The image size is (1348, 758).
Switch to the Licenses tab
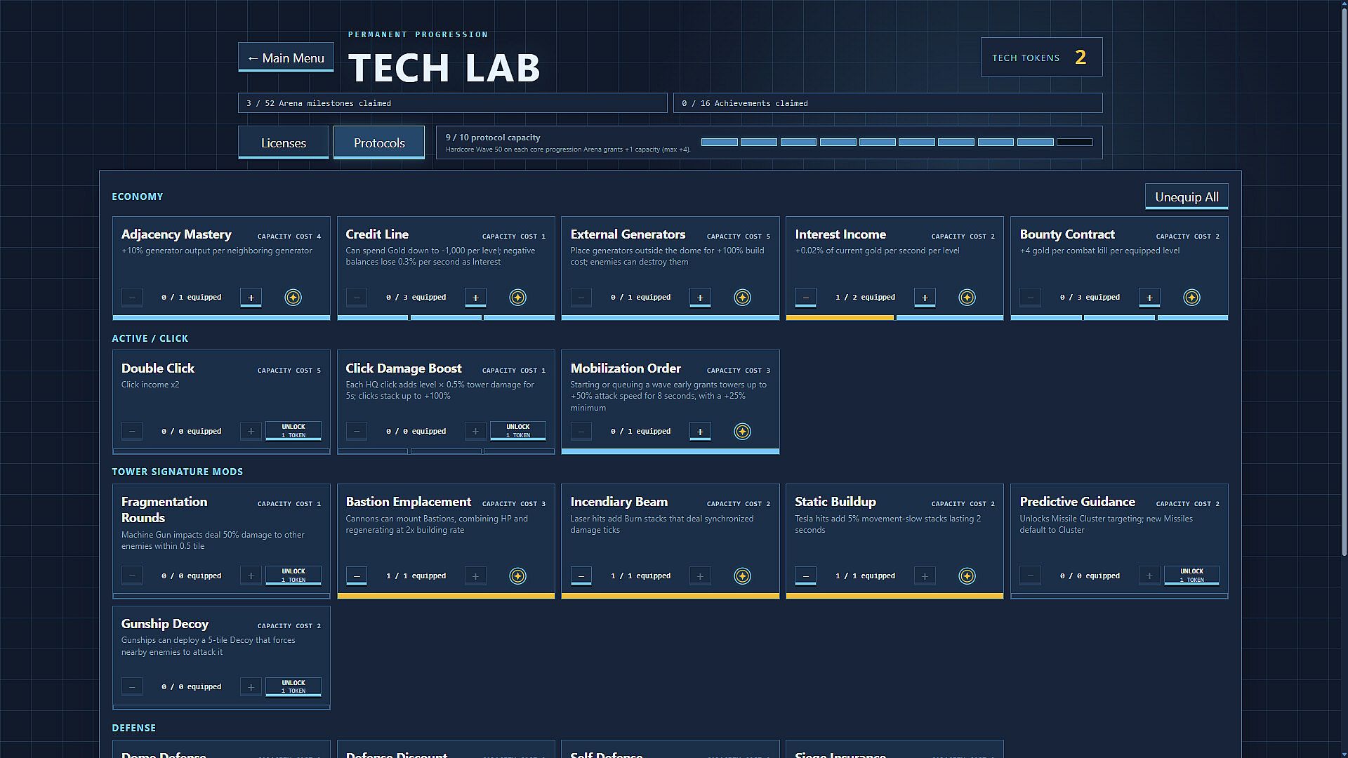(284, 143)
